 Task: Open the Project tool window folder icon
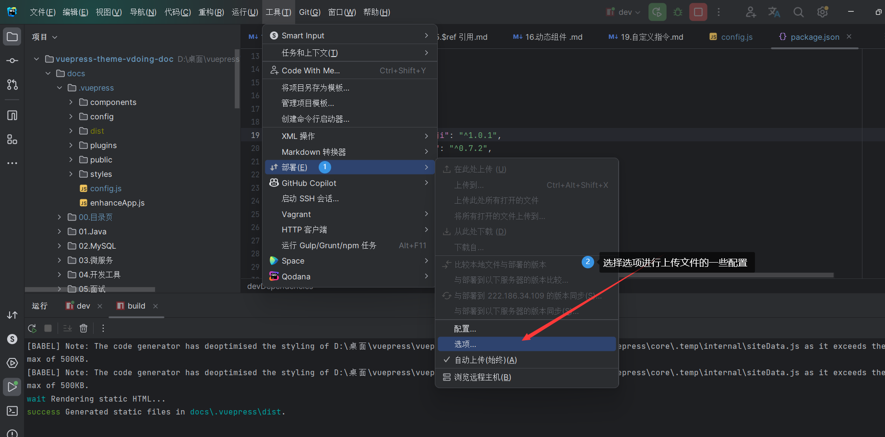[x=12, y=37]
